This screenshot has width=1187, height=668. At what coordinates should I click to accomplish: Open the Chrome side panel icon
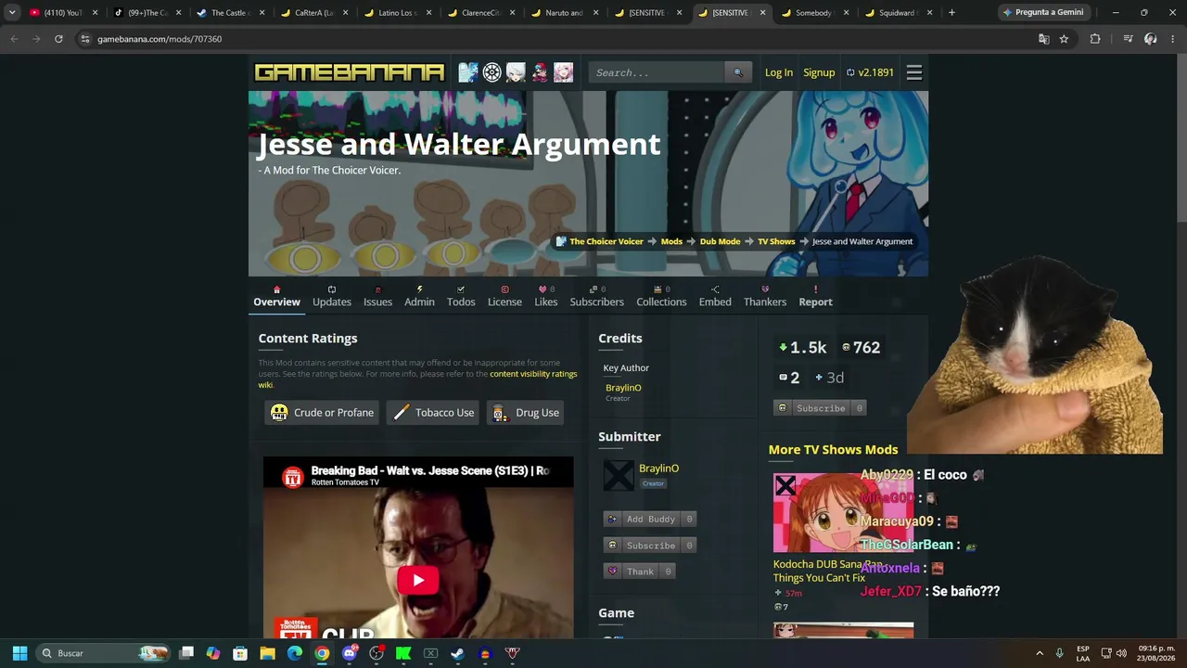click(x=1128, y=39)
